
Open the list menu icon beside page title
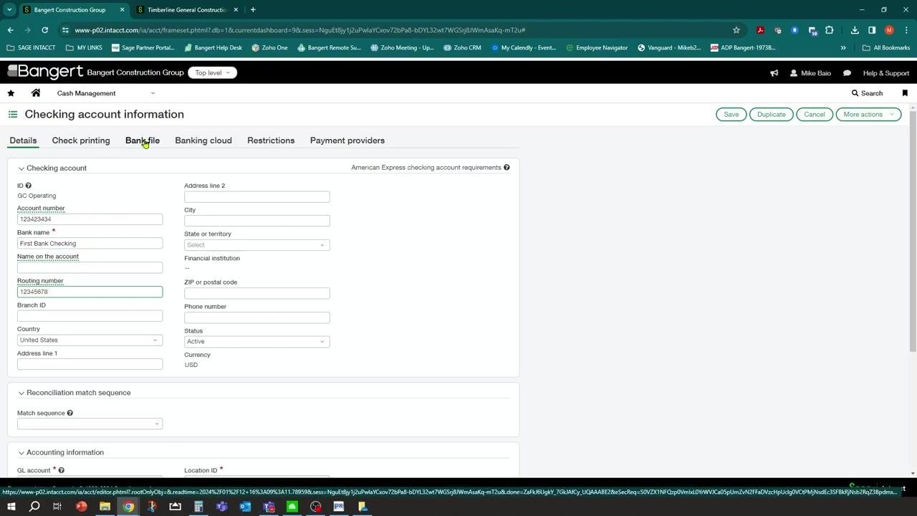coord(13,114)
